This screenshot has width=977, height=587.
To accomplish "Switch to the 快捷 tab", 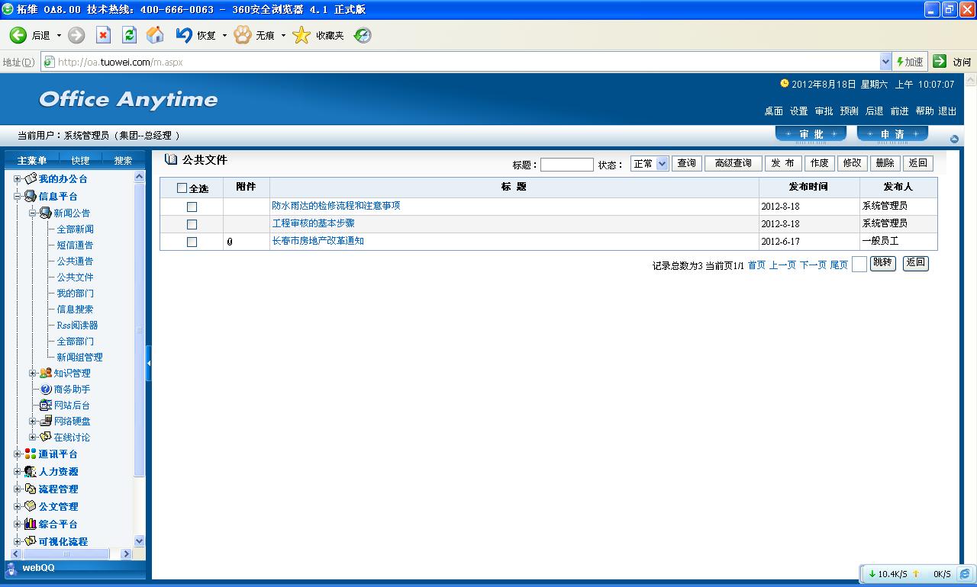I will (80, 160).
